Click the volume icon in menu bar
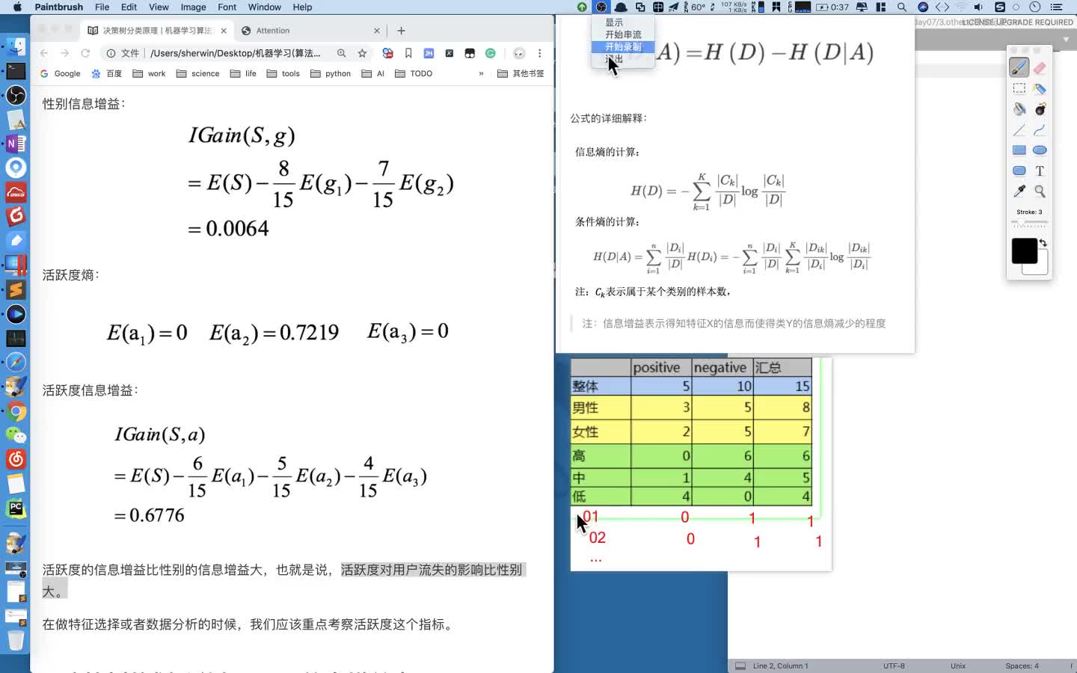Image resolution: width=1077 pixels, height=673 pixels. (x=978, y=7)
